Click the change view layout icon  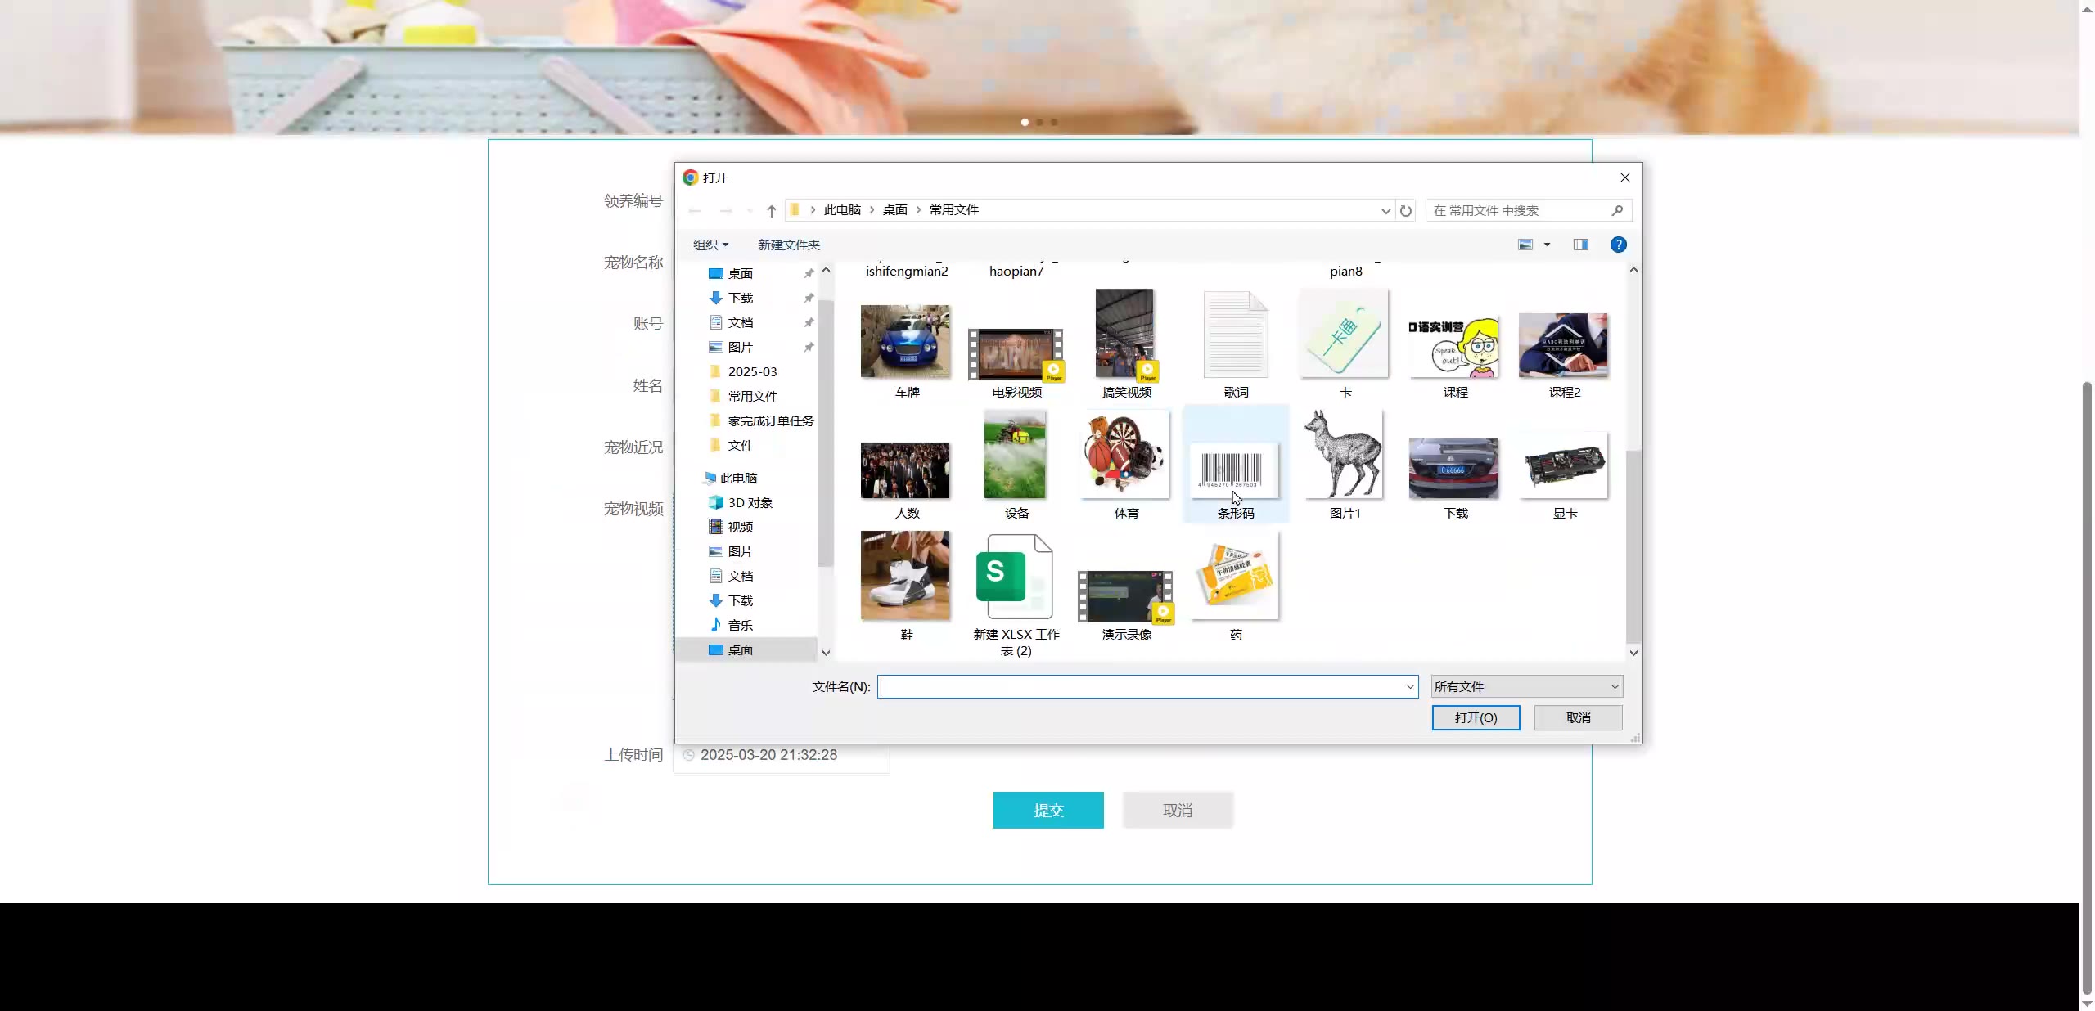coord(1525,245)
